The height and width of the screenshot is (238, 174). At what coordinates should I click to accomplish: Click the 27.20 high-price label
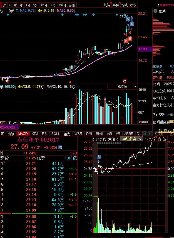point(124,16)
